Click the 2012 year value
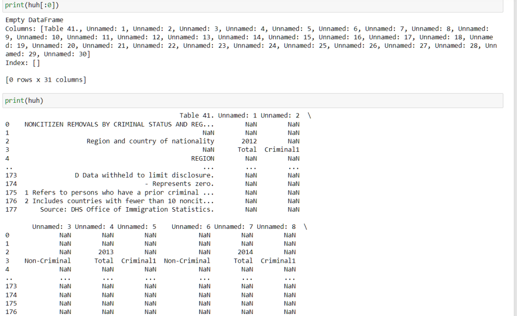This screenshot has height=316, width=517. [x=249, y=142]
